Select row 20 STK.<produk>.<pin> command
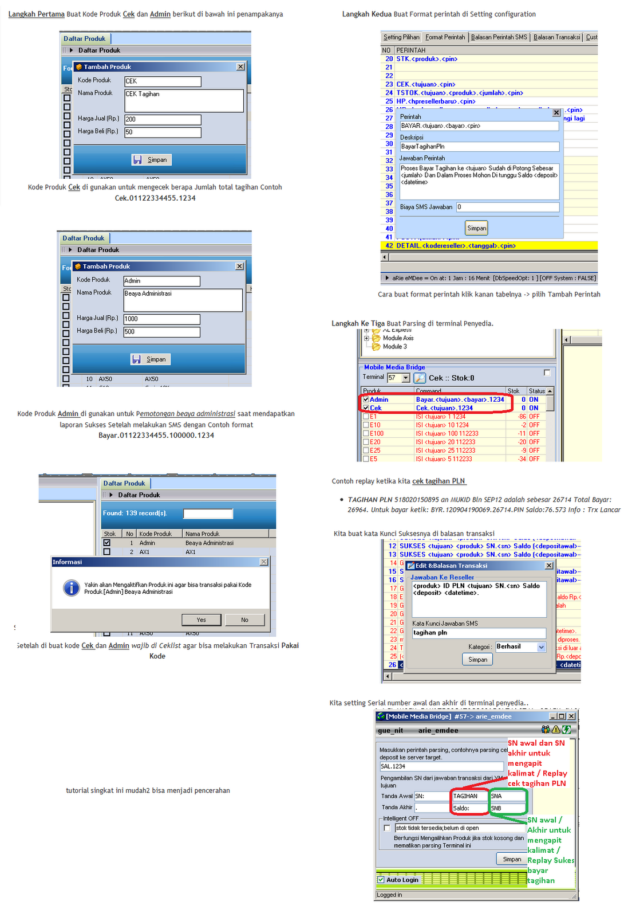This screenshot has height=917, width=636. click(x=489, y=59)
